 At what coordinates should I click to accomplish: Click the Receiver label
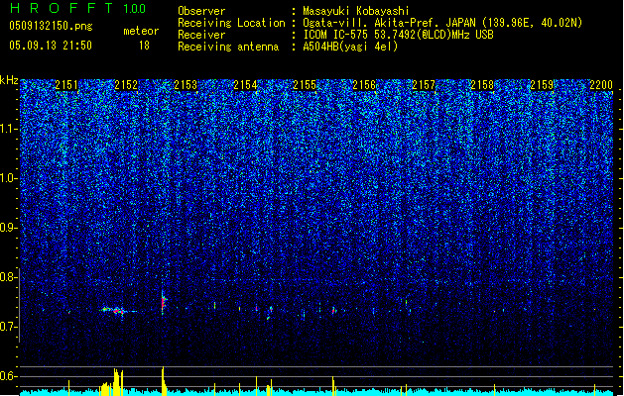coord(201,35)
